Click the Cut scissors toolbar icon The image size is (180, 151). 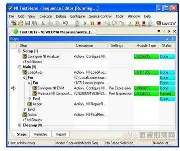coord(43,23)
